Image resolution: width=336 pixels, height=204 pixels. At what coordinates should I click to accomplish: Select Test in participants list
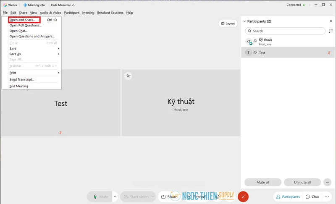click(288, 52)
